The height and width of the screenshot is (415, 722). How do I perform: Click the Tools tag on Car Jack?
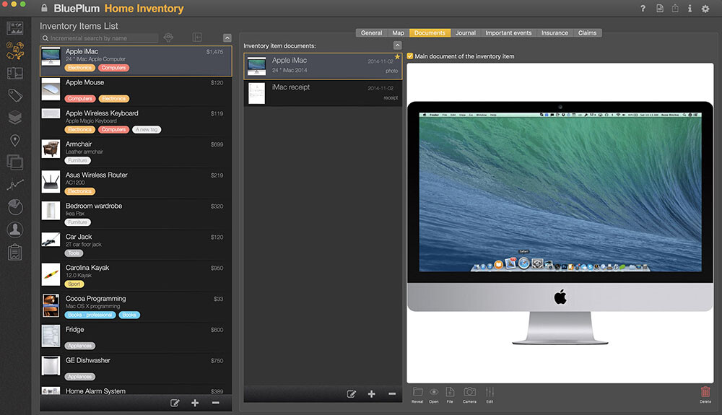point(74,253)
